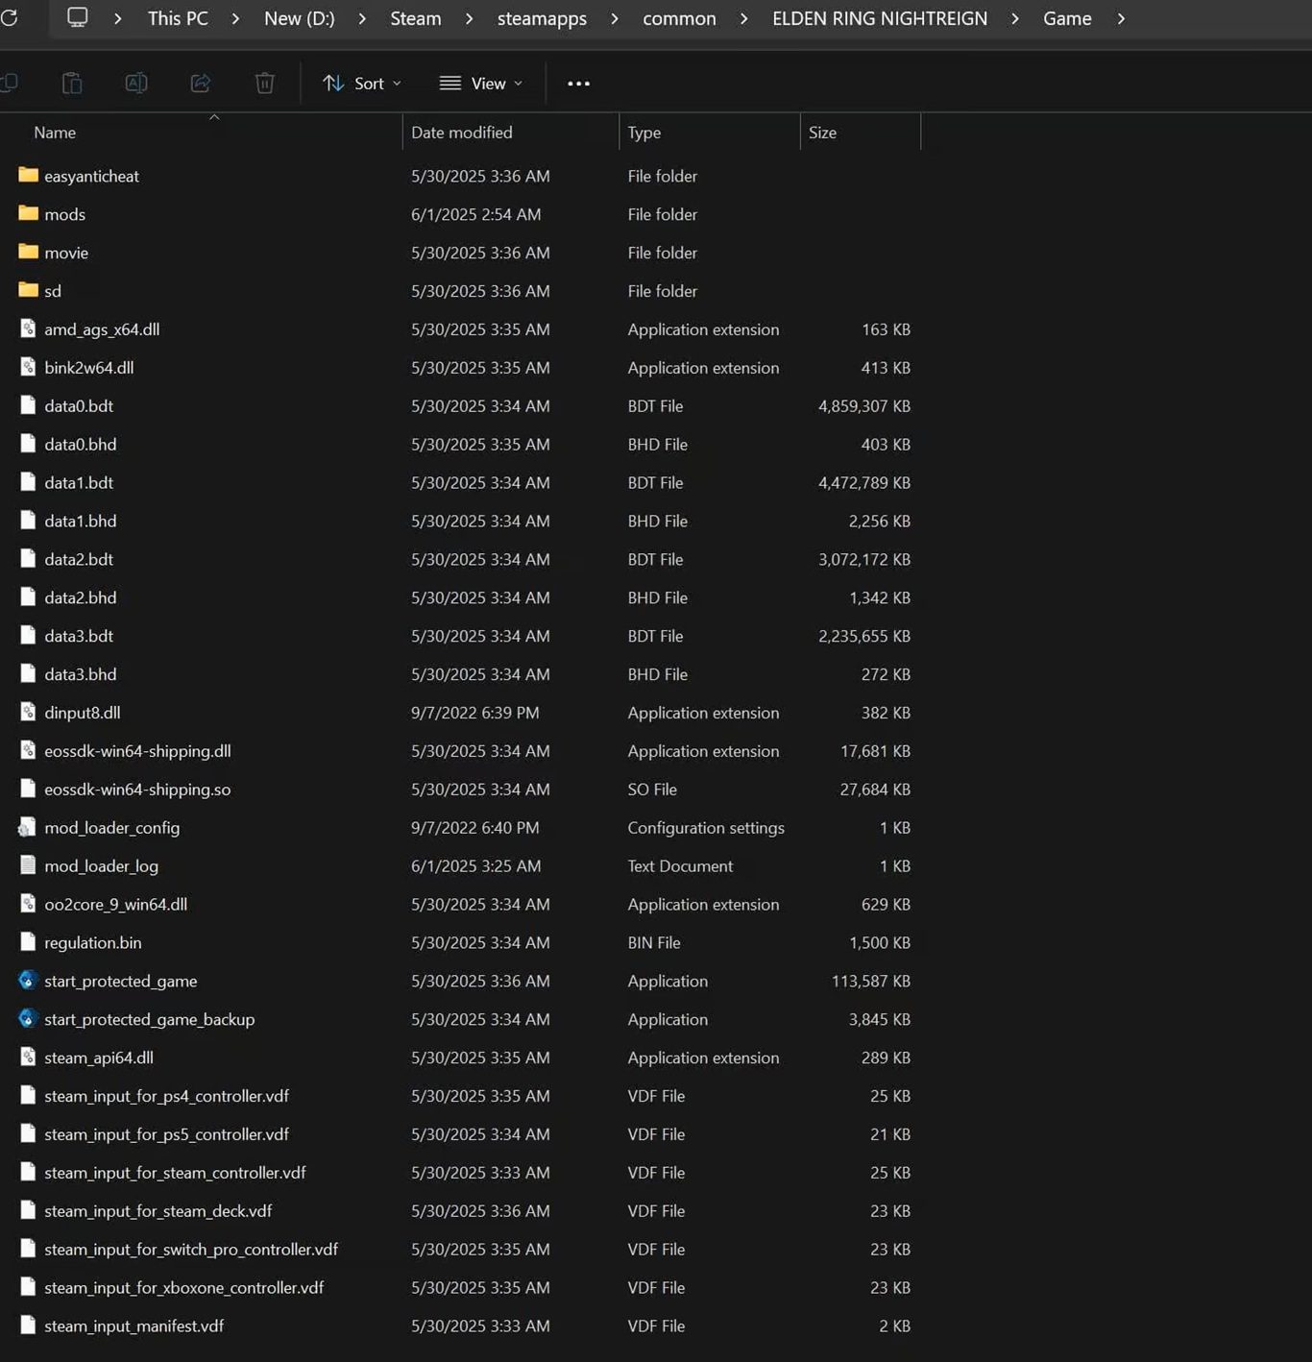Open the Sort dropdown
1312x1362 pixels.
tap(362, 84)
